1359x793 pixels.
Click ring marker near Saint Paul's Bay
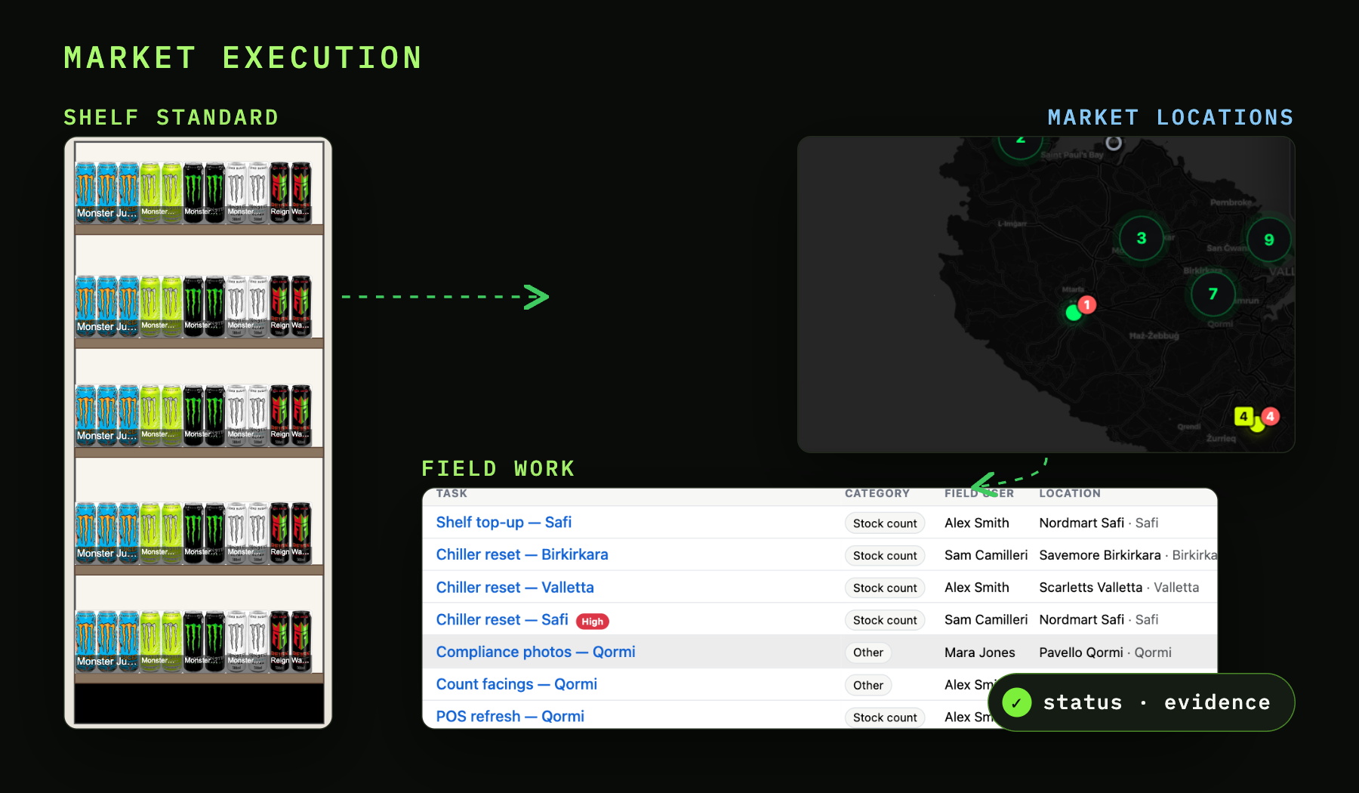click(x=1114, y=143)
